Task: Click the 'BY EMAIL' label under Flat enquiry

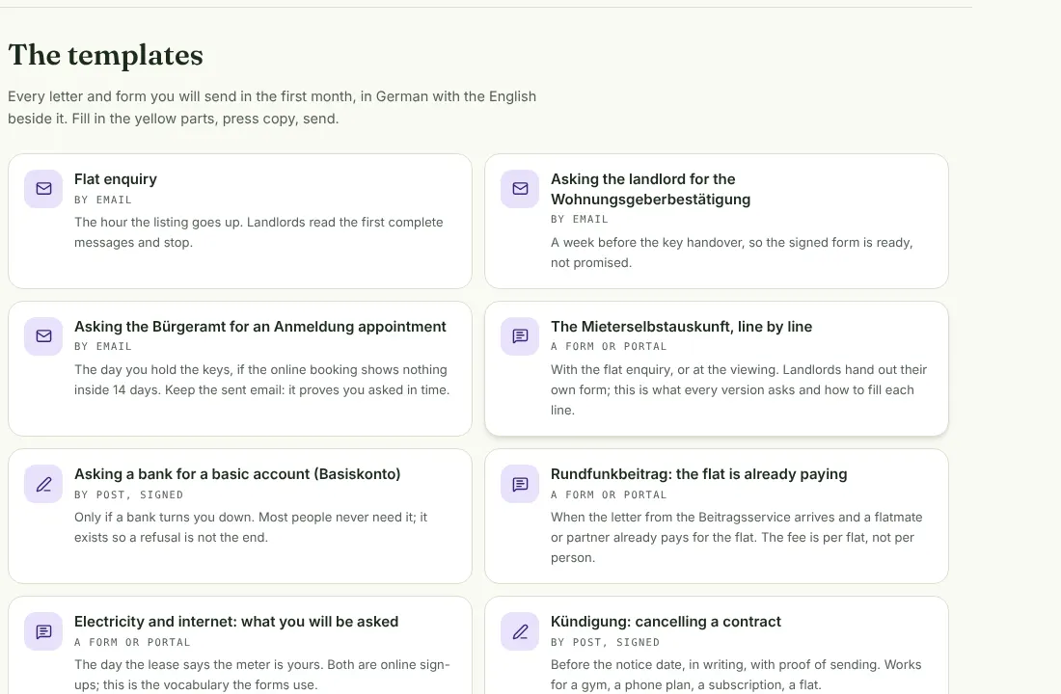Action: pyautogui.click(x=103, y=200)
